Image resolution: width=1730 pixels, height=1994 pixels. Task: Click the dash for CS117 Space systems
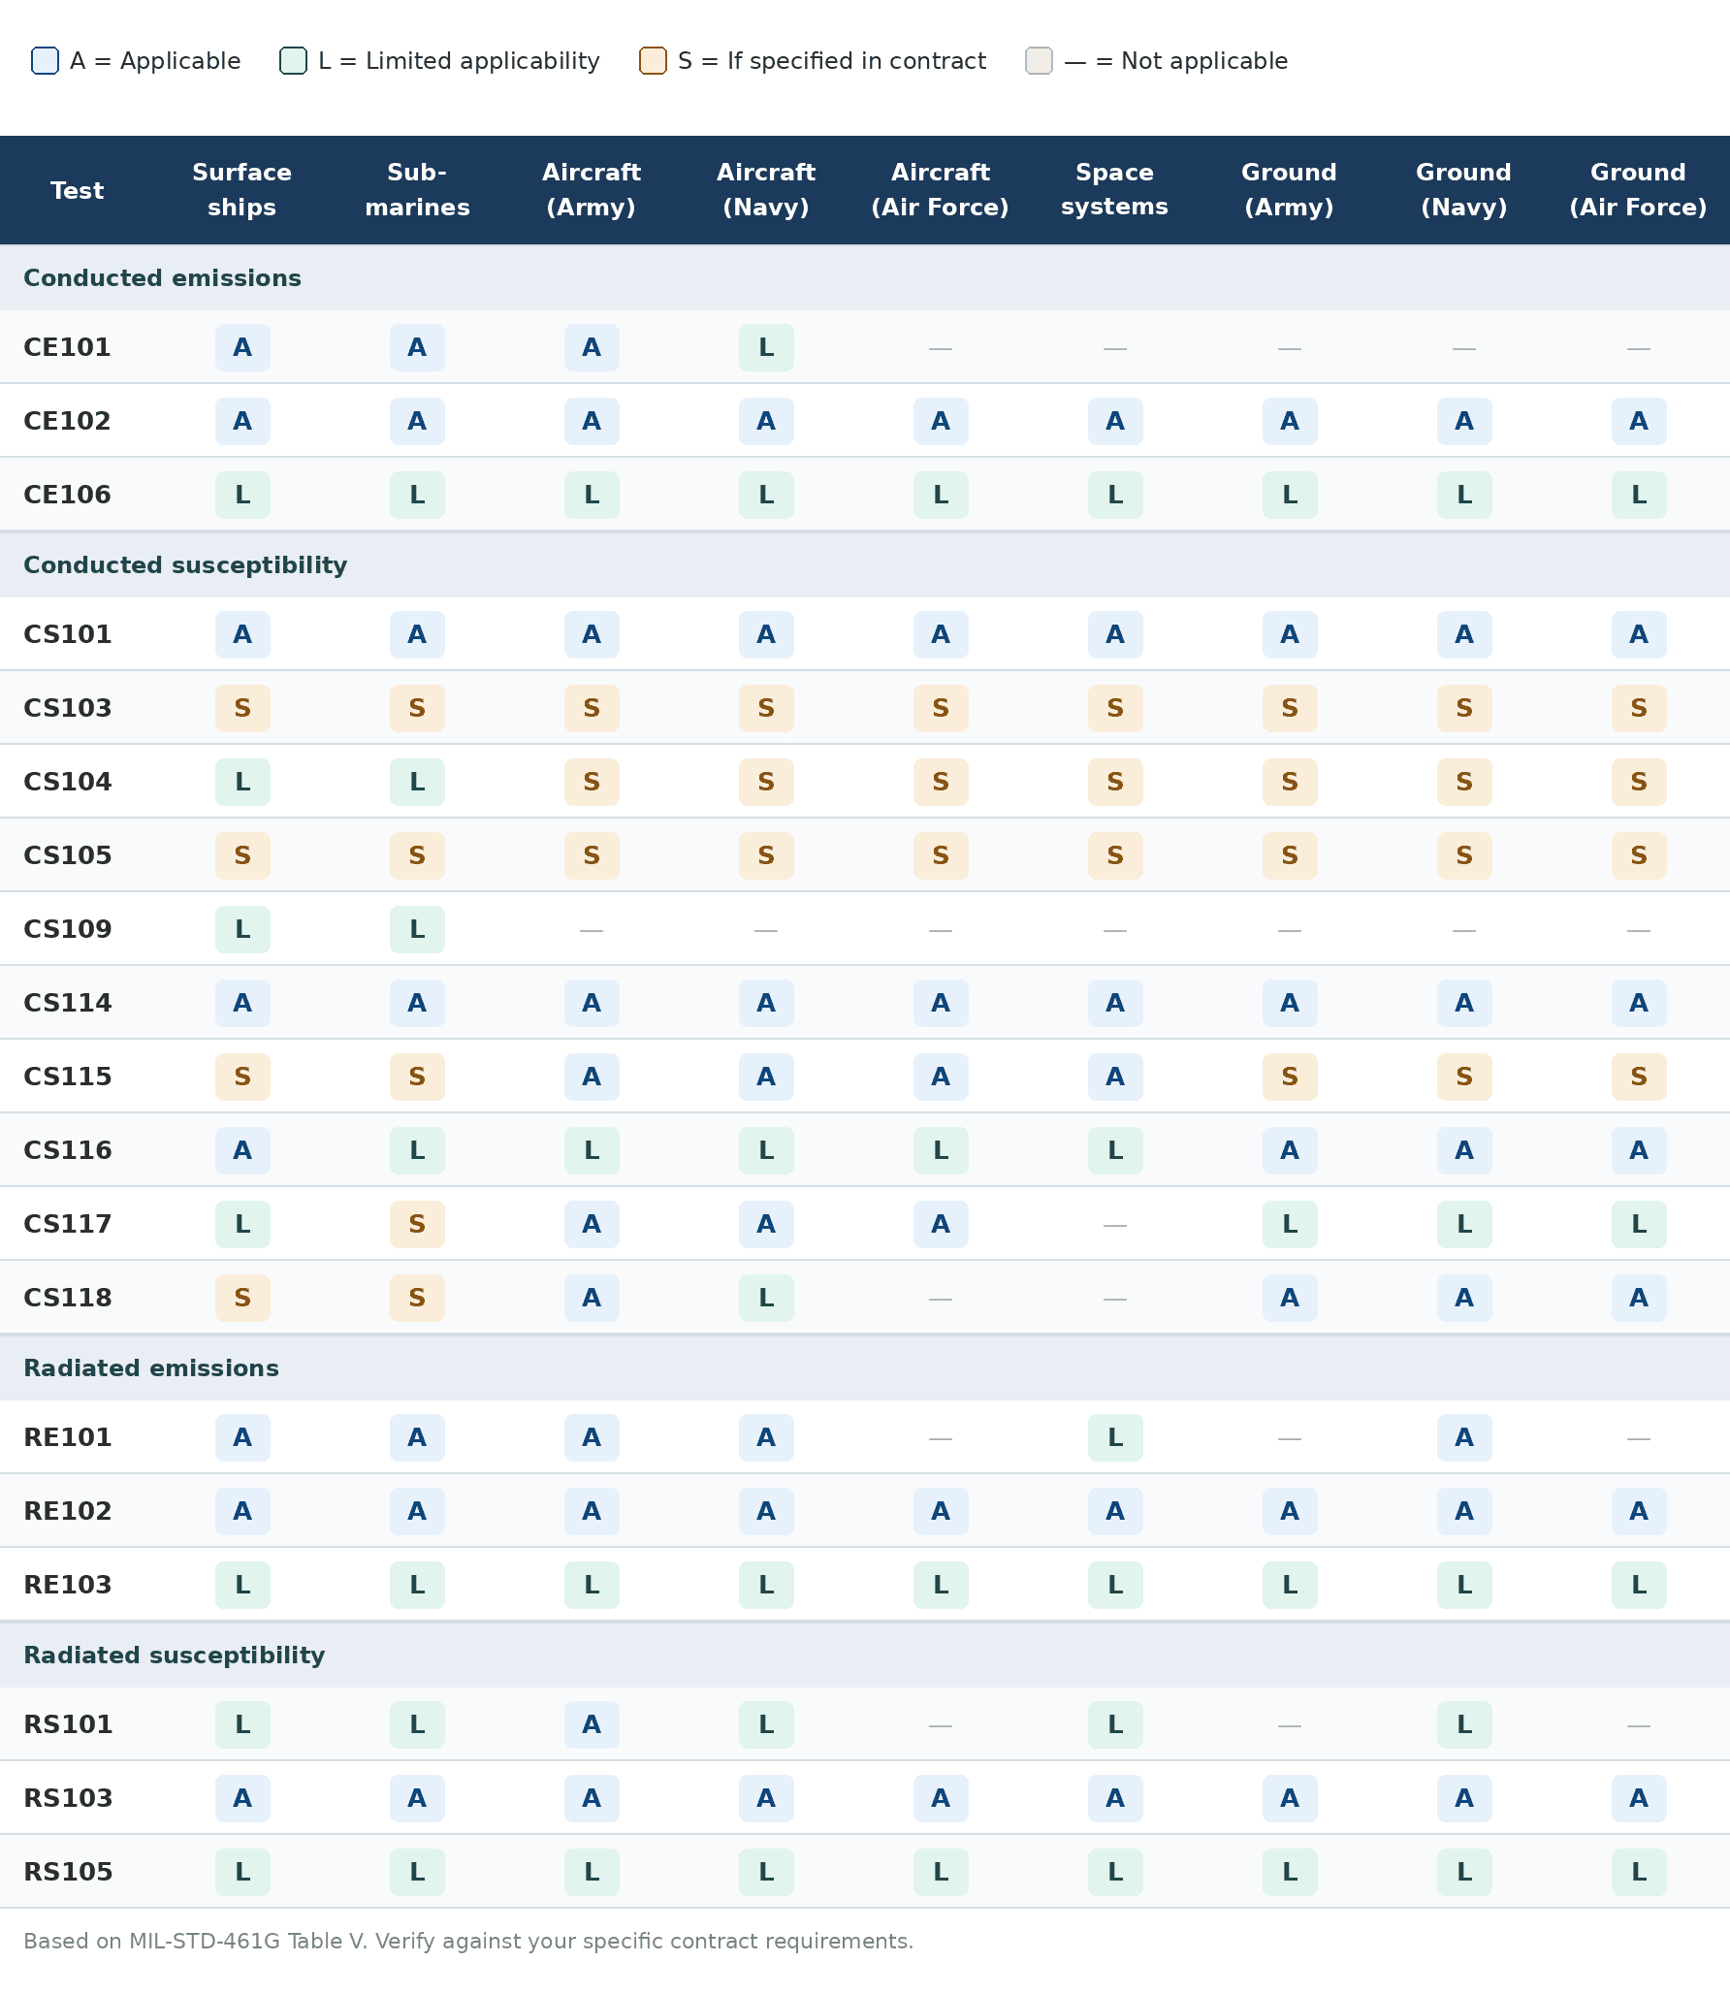[1115, 1225]
